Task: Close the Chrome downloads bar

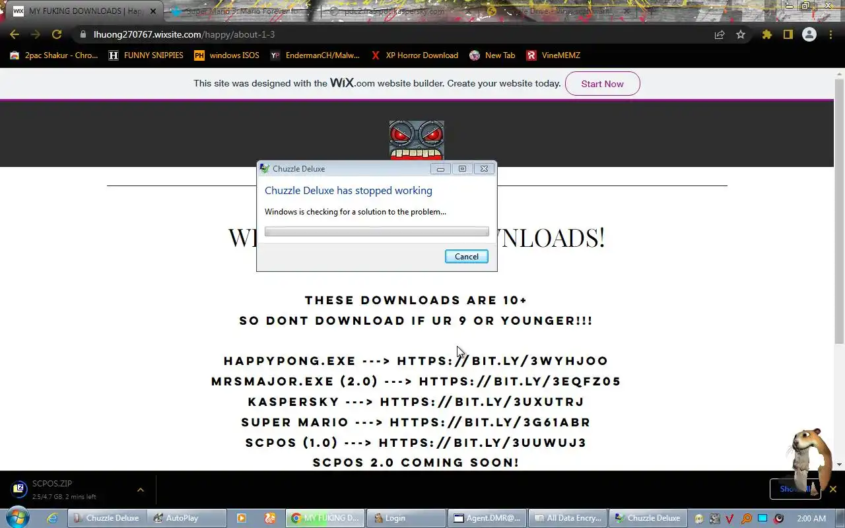Action: (833, 489)
